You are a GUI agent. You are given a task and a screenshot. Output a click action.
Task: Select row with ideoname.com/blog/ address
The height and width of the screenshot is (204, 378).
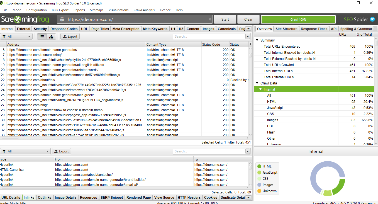coord(124,105)
